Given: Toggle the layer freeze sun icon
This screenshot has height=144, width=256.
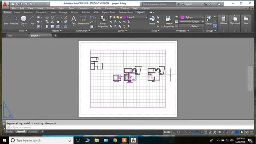Looking at the screenshot, I should pyautogui.click(x=114, y=17).
